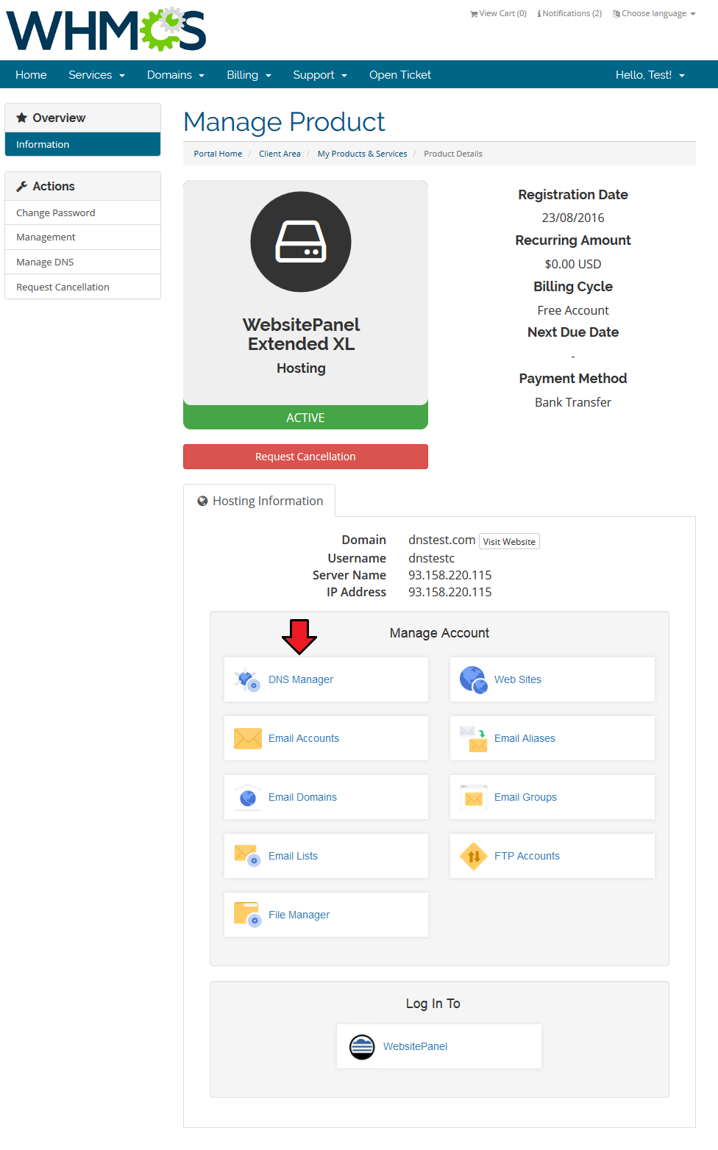Click the hosting server drive icon
The height and width of the screenshot is (1150, 718).
coord(301,242)
